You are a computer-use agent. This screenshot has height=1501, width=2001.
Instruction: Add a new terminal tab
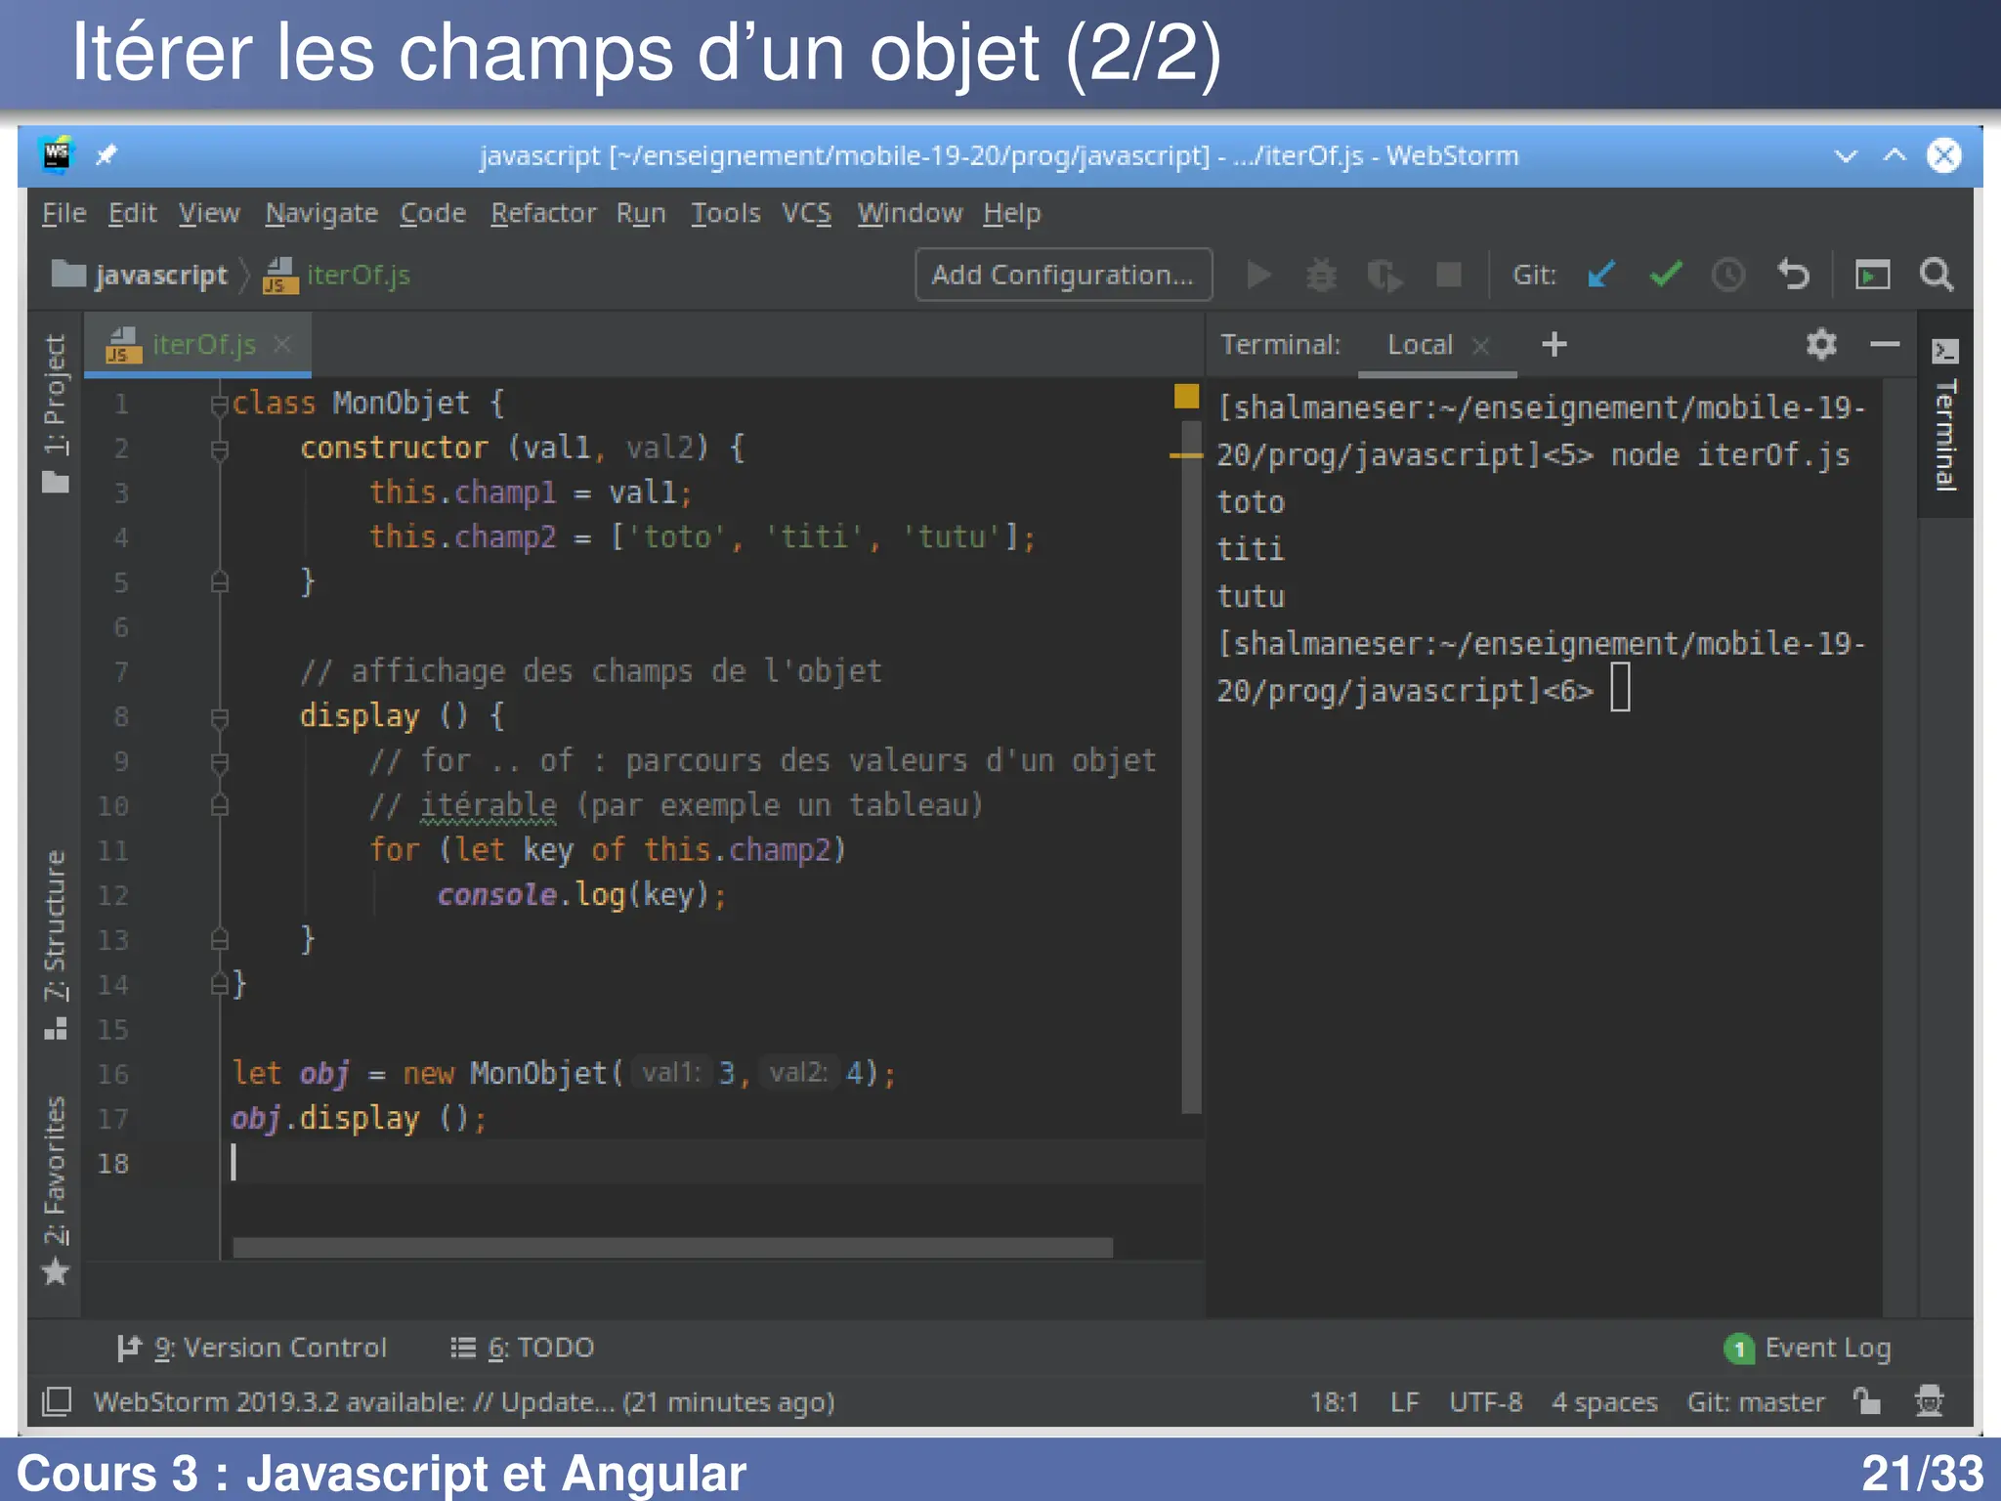coord(1554,344)
